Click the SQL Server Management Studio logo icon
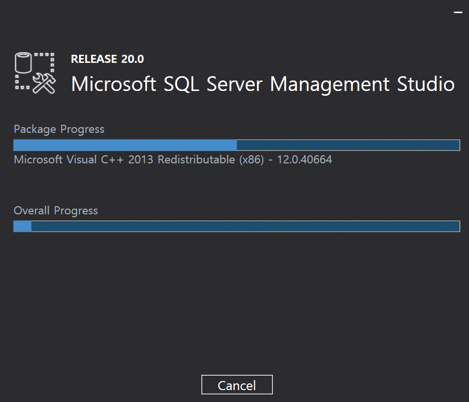Screen dimensions: 469x402 tap(35, 73)
